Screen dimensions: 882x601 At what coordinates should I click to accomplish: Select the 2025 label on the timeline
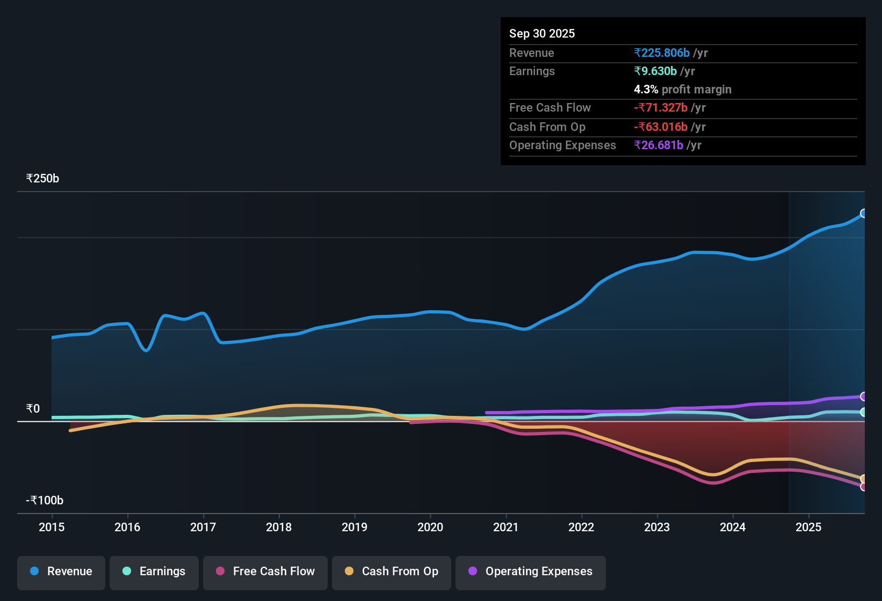tap(809, 527)
